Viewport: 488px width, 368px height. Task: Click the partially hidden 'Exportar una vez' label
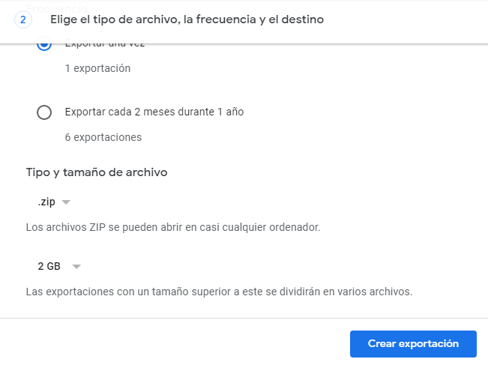coord(105,45)
